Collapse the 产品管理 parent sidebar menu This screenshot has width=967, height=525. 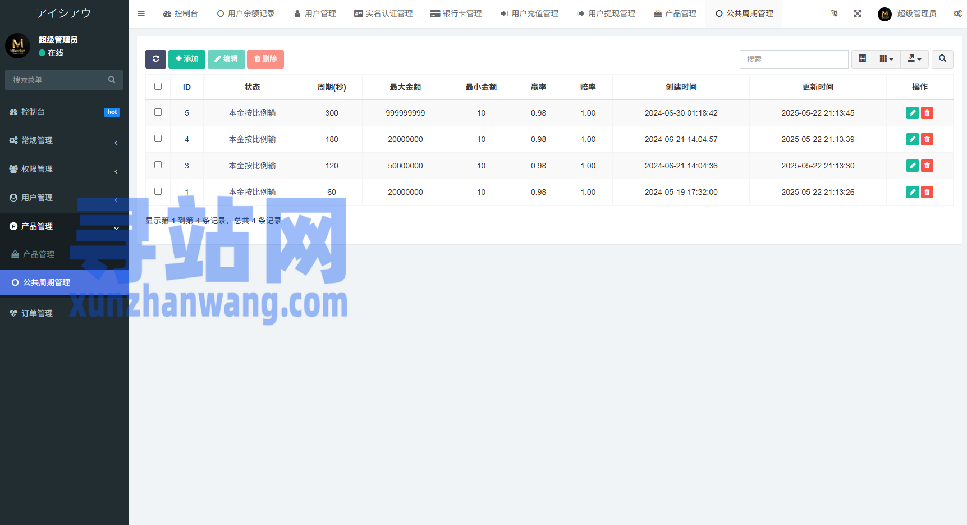click(x=64, y=226)
